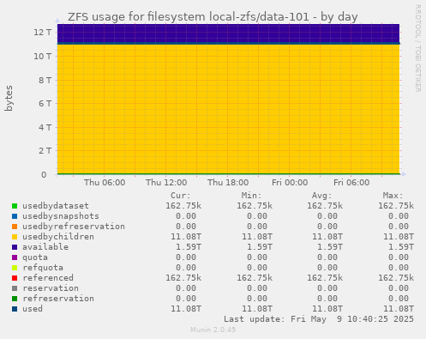
Task: Click the usedbydataset green legend swatch
Action: (15, 206)
